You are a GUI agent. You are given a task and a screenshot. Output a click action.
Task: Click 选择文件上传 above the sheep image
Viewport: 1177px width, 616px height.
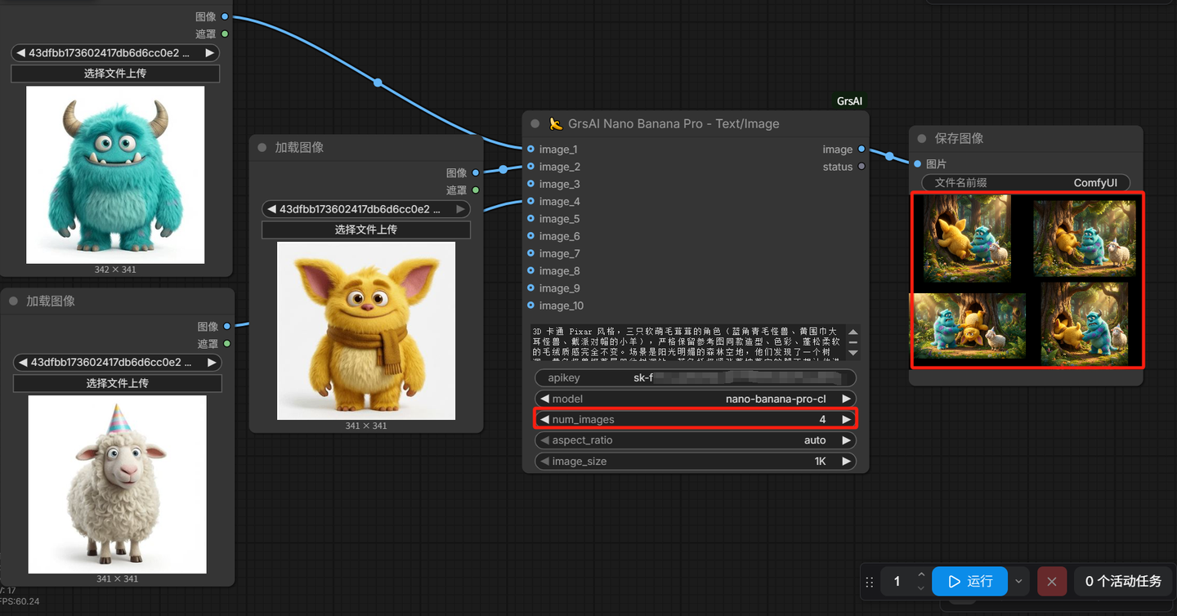[x=117, y=383]
